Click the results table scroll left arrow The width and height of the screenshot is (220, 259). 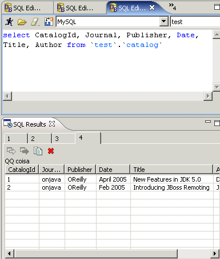point(9,254)
